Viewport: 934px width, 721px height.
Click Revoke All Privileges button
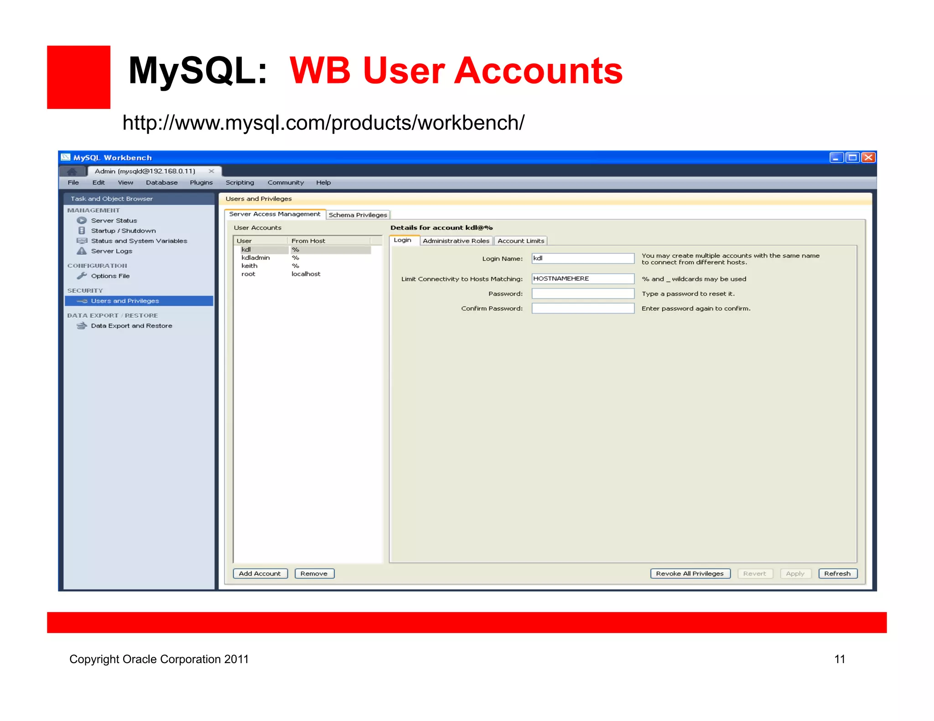point(690,574)
